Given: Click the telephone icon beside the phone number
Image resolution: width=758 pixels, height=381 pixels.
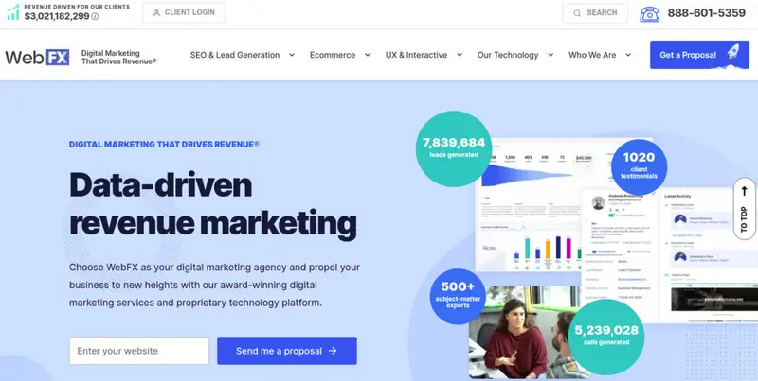Looking at the screenshot, I should click(649, 13).
